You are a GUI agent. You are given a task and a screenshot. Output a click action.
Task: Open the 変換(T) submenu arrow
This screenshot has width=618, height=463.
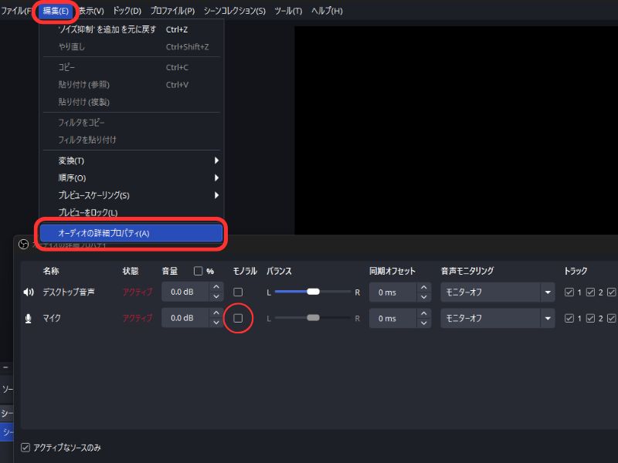click(216, 161)
